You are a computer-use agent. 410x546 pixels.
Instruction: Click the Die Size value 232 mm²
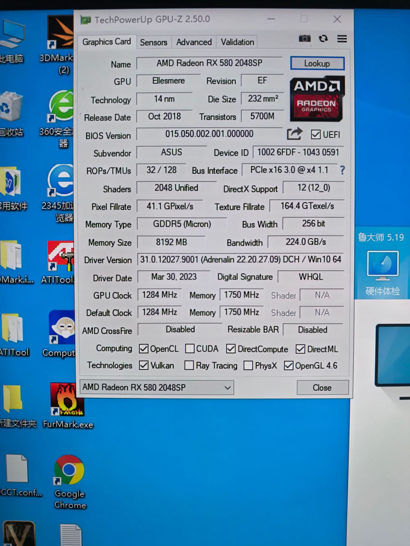pos(263,98)
